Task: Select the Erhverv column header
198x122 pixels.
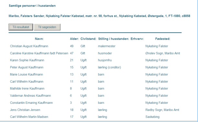Action: [x=137, y=39]
